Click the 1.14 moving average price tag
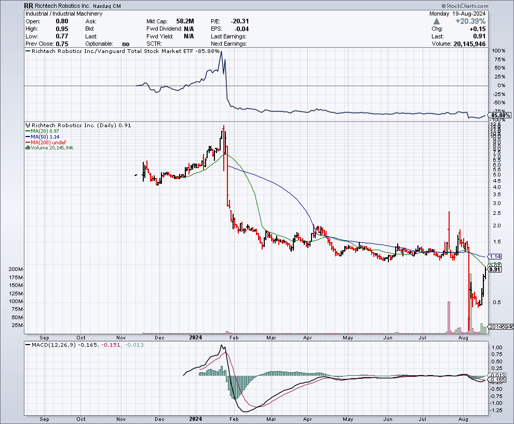The image size is (514, 424). 495,257
